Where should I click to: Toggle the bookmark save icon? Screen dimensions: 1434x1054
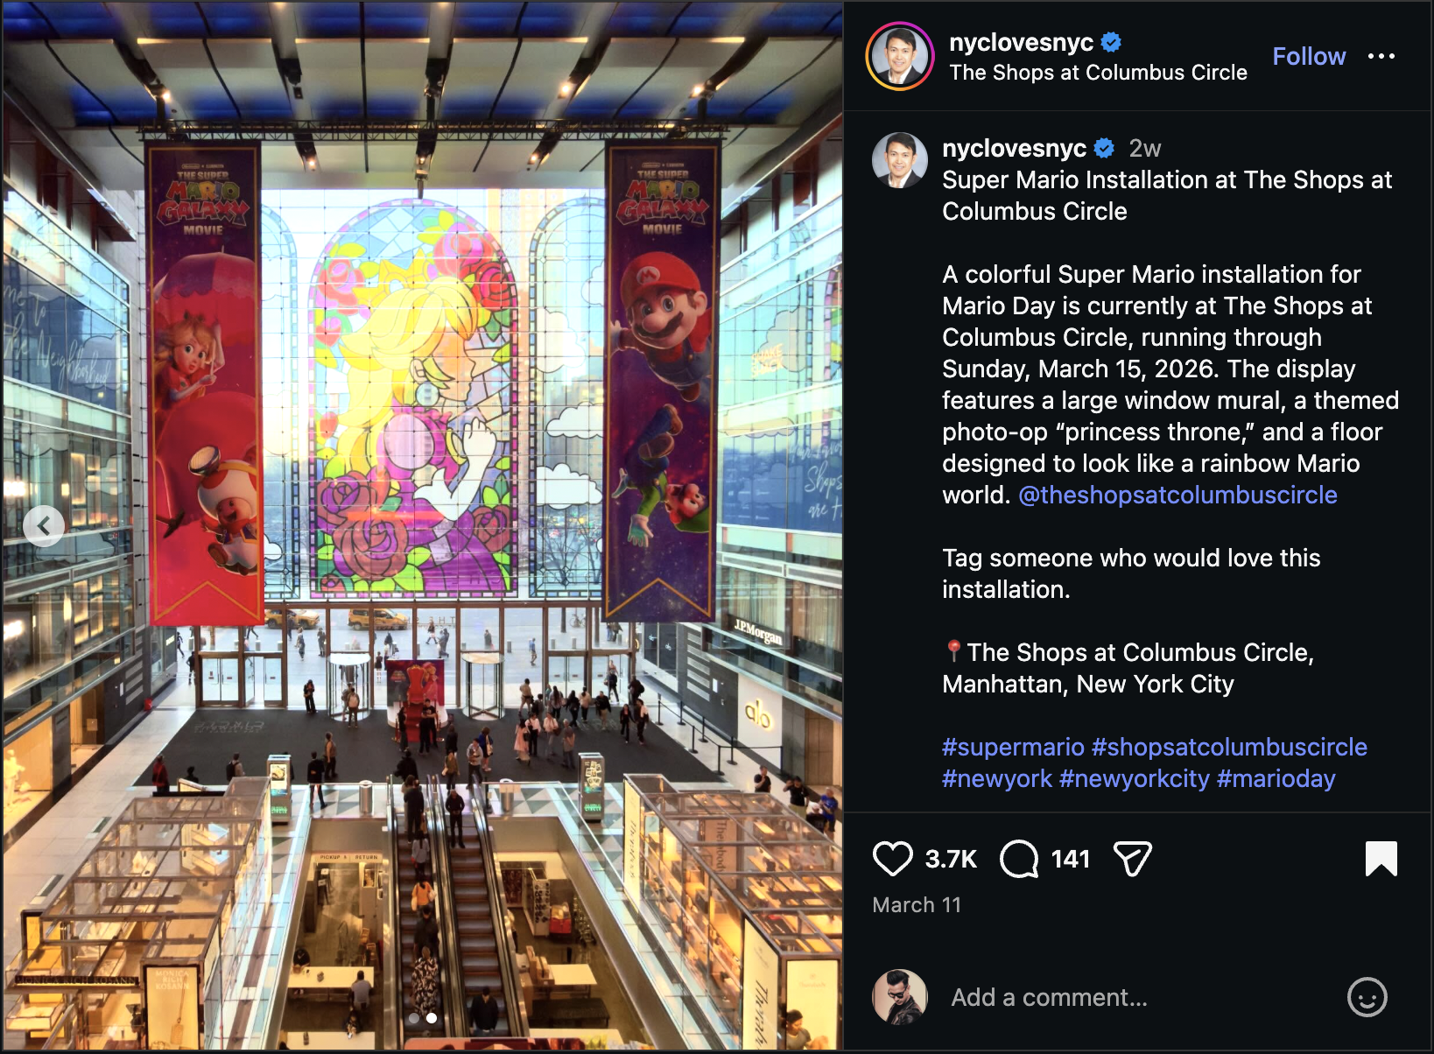click(1381, 859)
